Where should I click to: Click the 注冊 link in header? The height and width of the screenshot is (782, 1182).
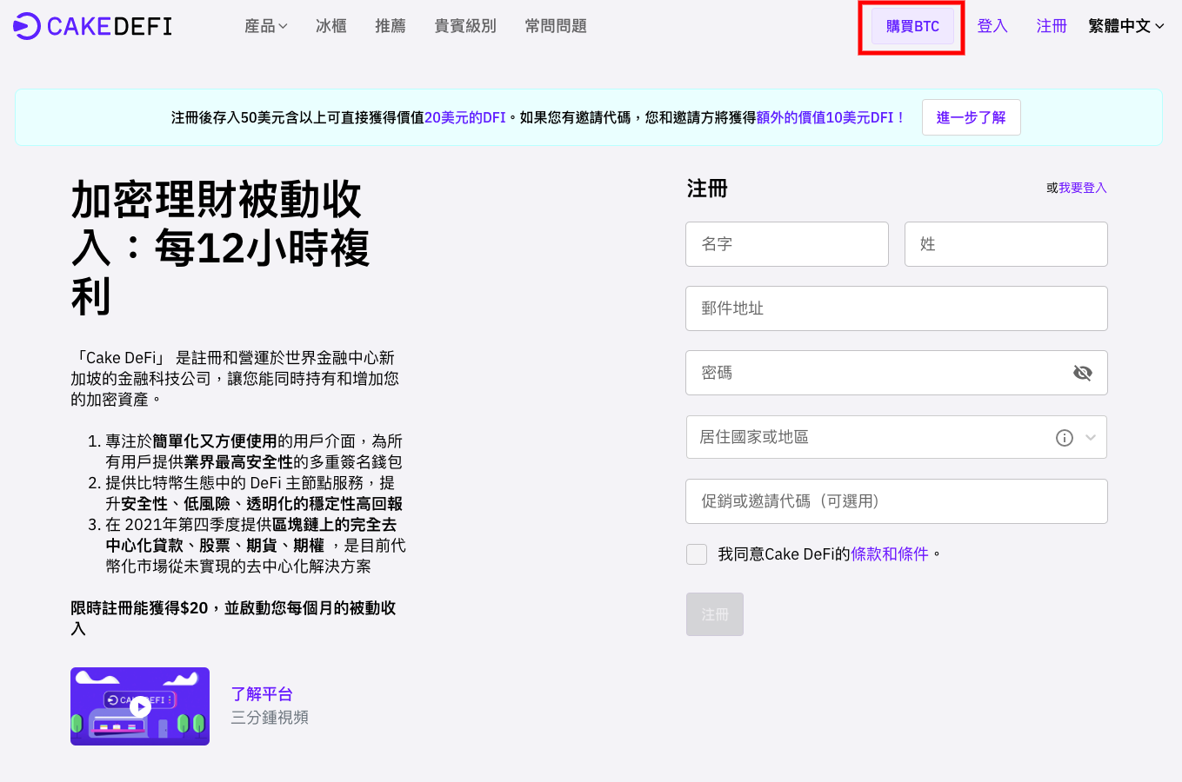point(1052,26)
